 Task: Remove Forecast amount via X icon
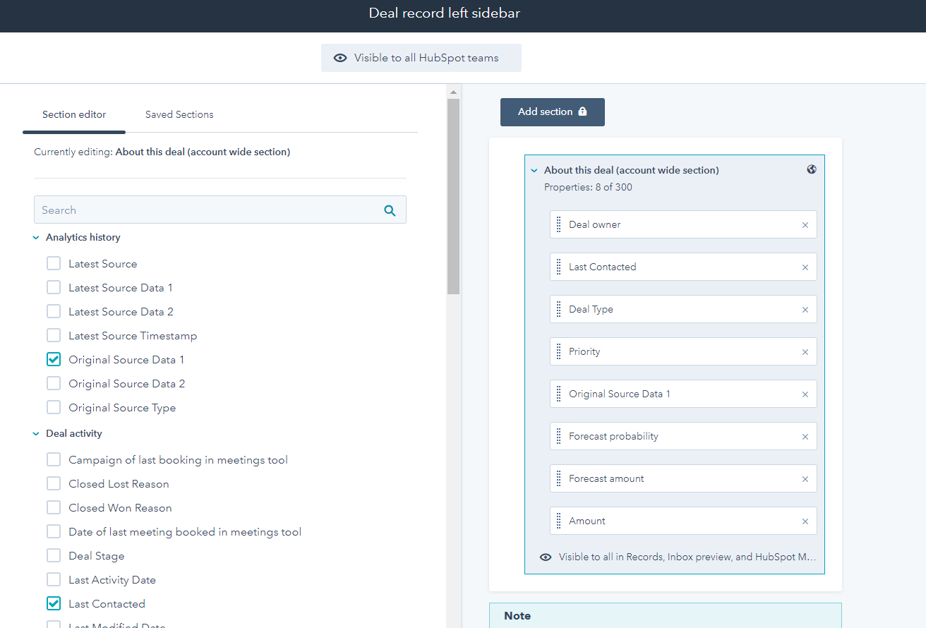pos(805,479)
